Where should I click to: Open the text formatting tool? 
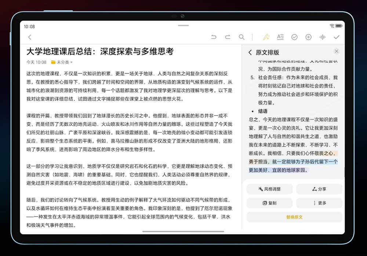(x=280, y=37)
